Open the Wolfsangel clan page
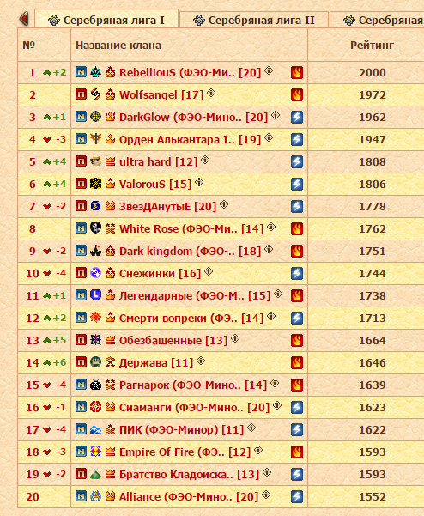424x516 pixels. pos(161,94)
